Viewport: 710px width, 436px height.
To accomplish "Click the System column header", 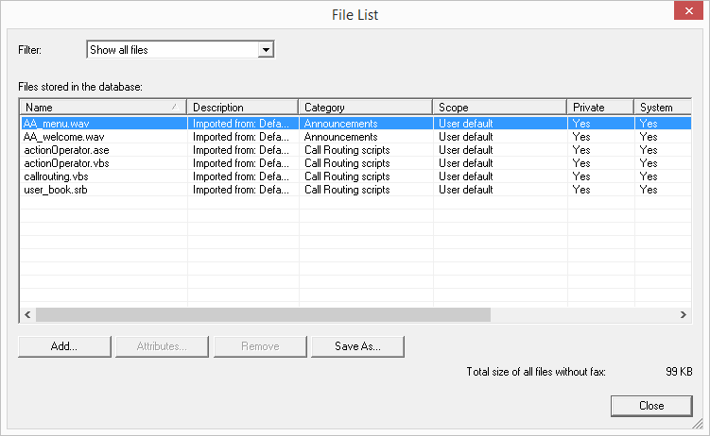I will (662, 108).
